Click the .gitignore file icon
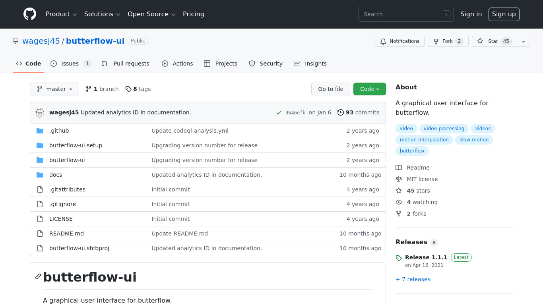This screenshot has width=543, height=305. point(40,204)
